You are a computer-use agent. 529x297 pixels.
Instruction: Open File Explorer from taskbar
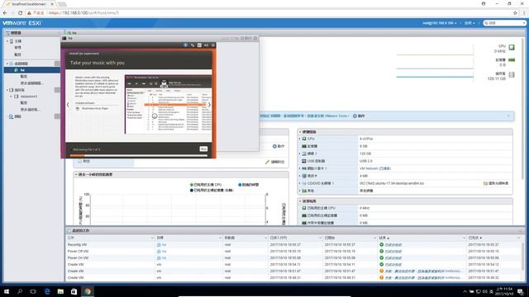[60, 291]
